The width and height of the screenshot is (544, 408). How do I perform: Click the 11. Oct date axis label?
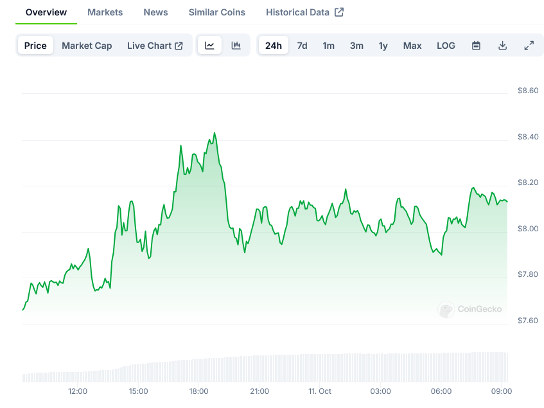pyautogui.click(x=320, y=391)
